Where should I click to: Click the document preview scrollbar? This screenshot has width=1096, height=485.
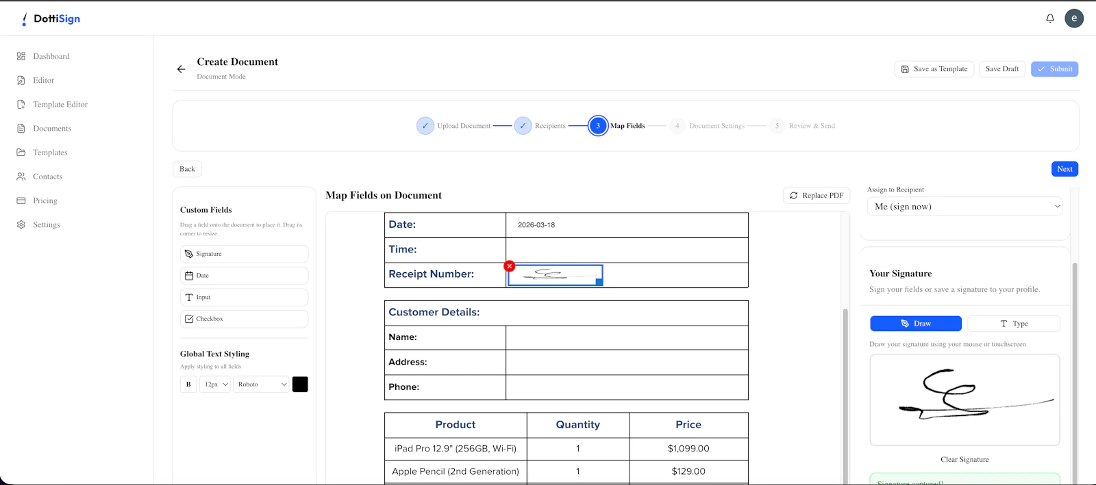845,397
